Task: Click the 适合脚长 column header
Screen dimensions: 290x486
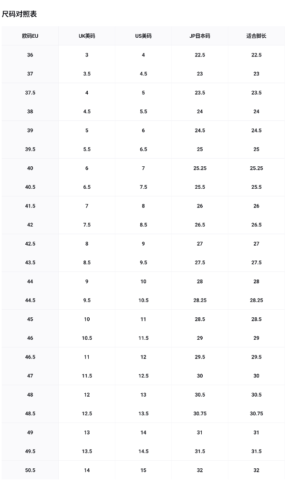Action: pos(256,36)
